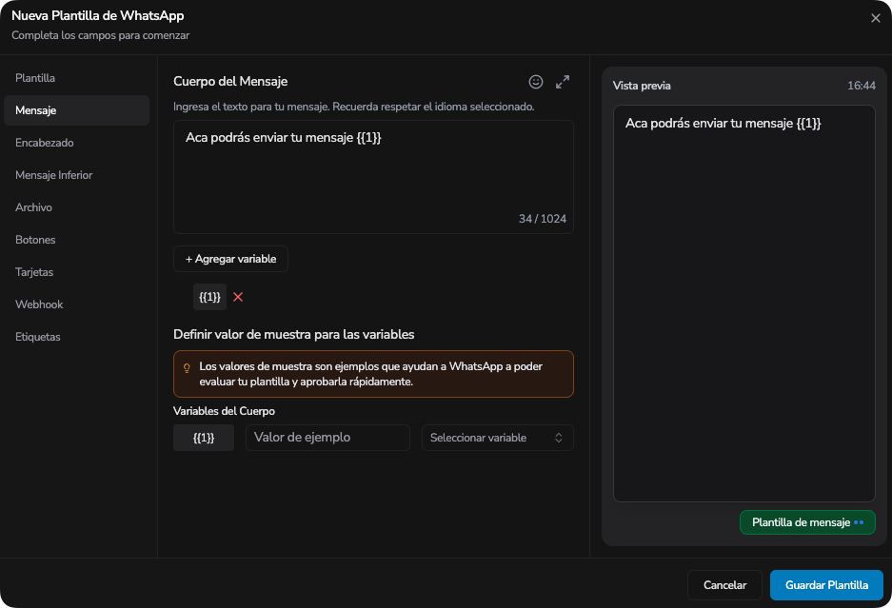Open the emoji picker icon

pos(535,82)
